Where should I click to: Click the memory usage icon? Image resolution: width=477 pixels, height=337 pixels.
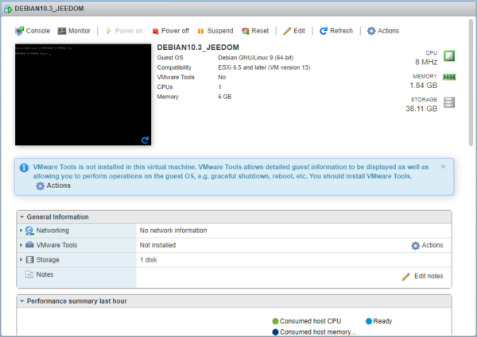[449, 77]
